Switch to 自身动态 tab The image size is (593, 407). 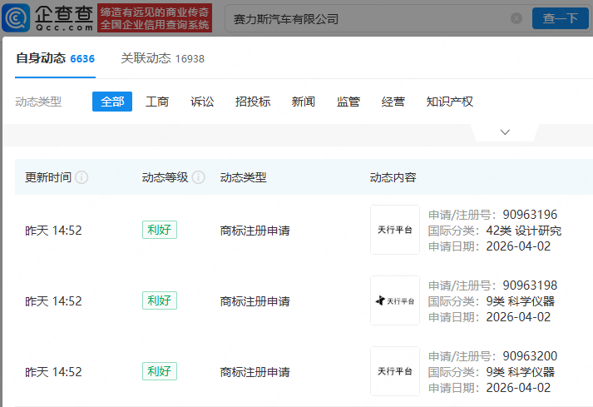pos(55,58)
